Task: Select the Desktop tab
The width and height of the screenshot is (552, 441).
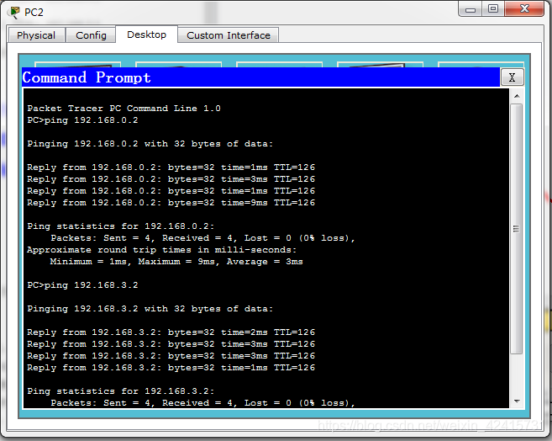Action: pos(146,35)
